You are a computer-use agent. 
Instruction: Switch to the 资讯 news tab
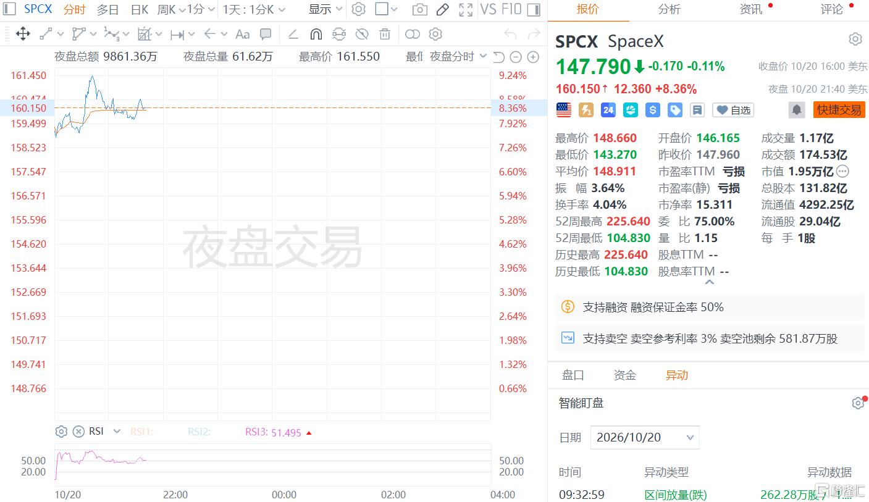[x=751, y=9]
